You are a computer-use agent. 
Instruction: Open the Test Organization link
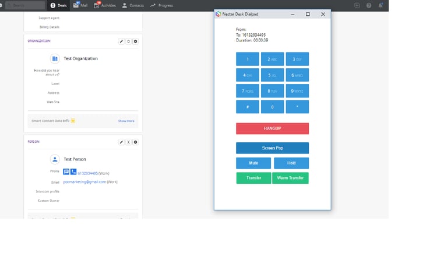80,58
